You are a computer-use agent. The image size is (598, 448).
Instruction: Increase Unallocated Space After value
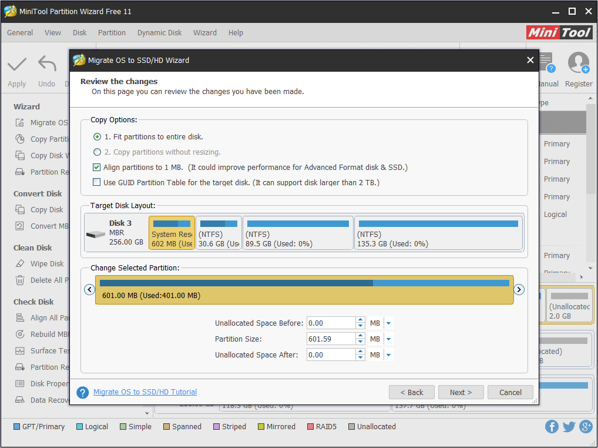tap(361, 352)
